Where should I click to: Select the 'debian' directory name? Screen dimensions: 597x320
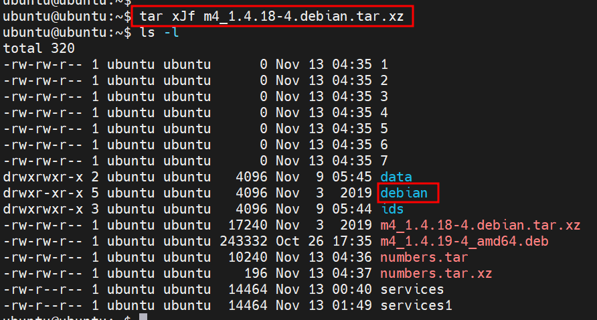[x=404, y=193]
